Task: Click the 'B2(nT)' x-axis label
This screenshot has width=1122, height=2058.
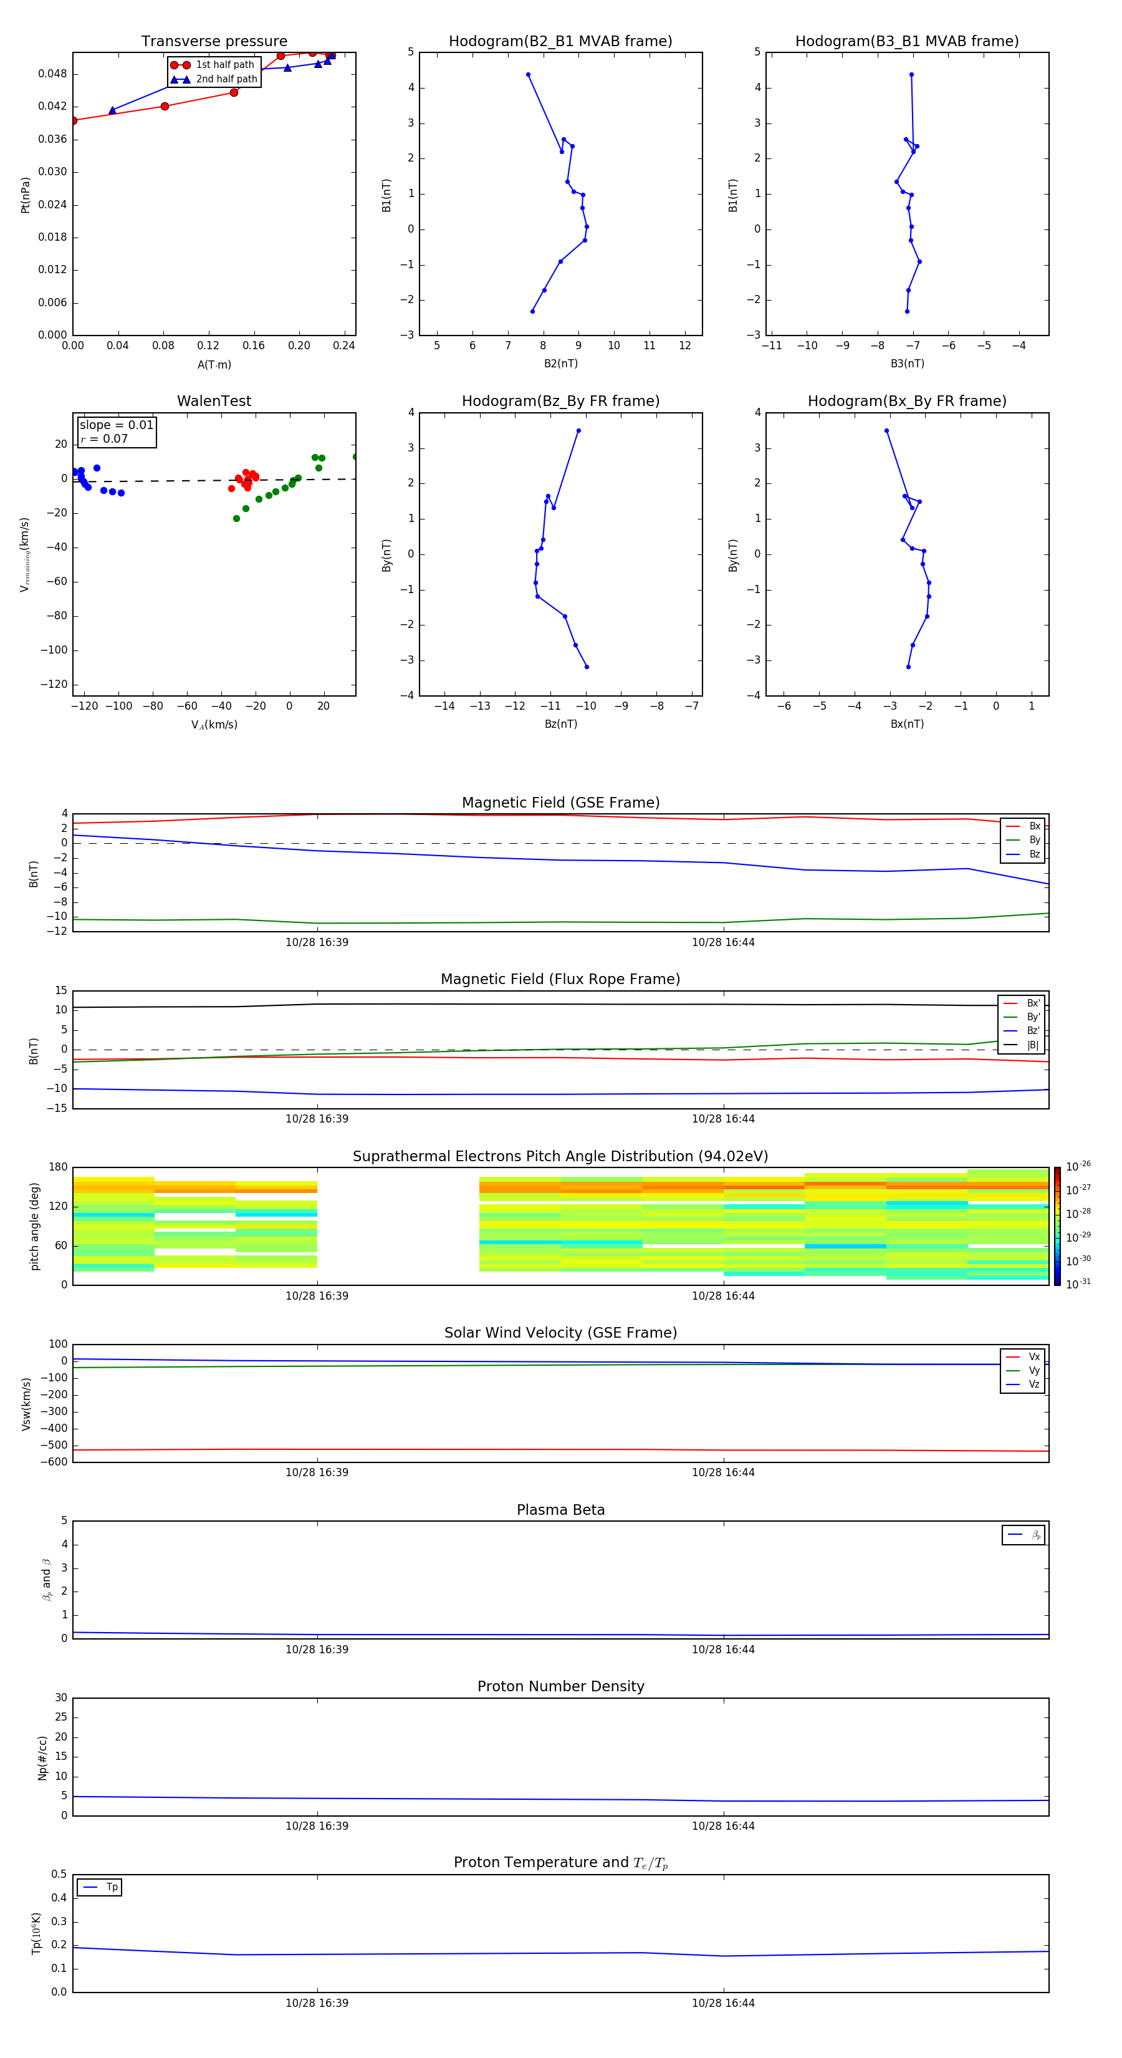Action: tap(560, 364)
